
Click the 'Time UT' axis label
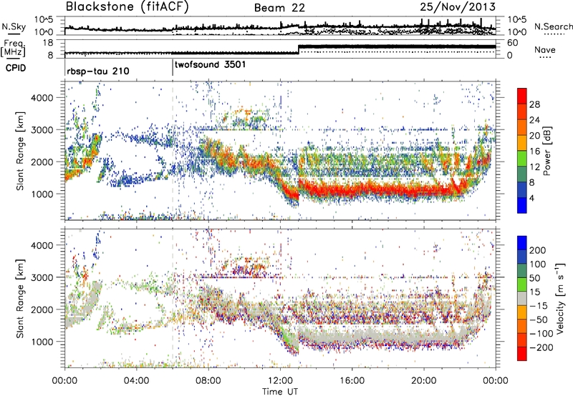tap(280, 392)
